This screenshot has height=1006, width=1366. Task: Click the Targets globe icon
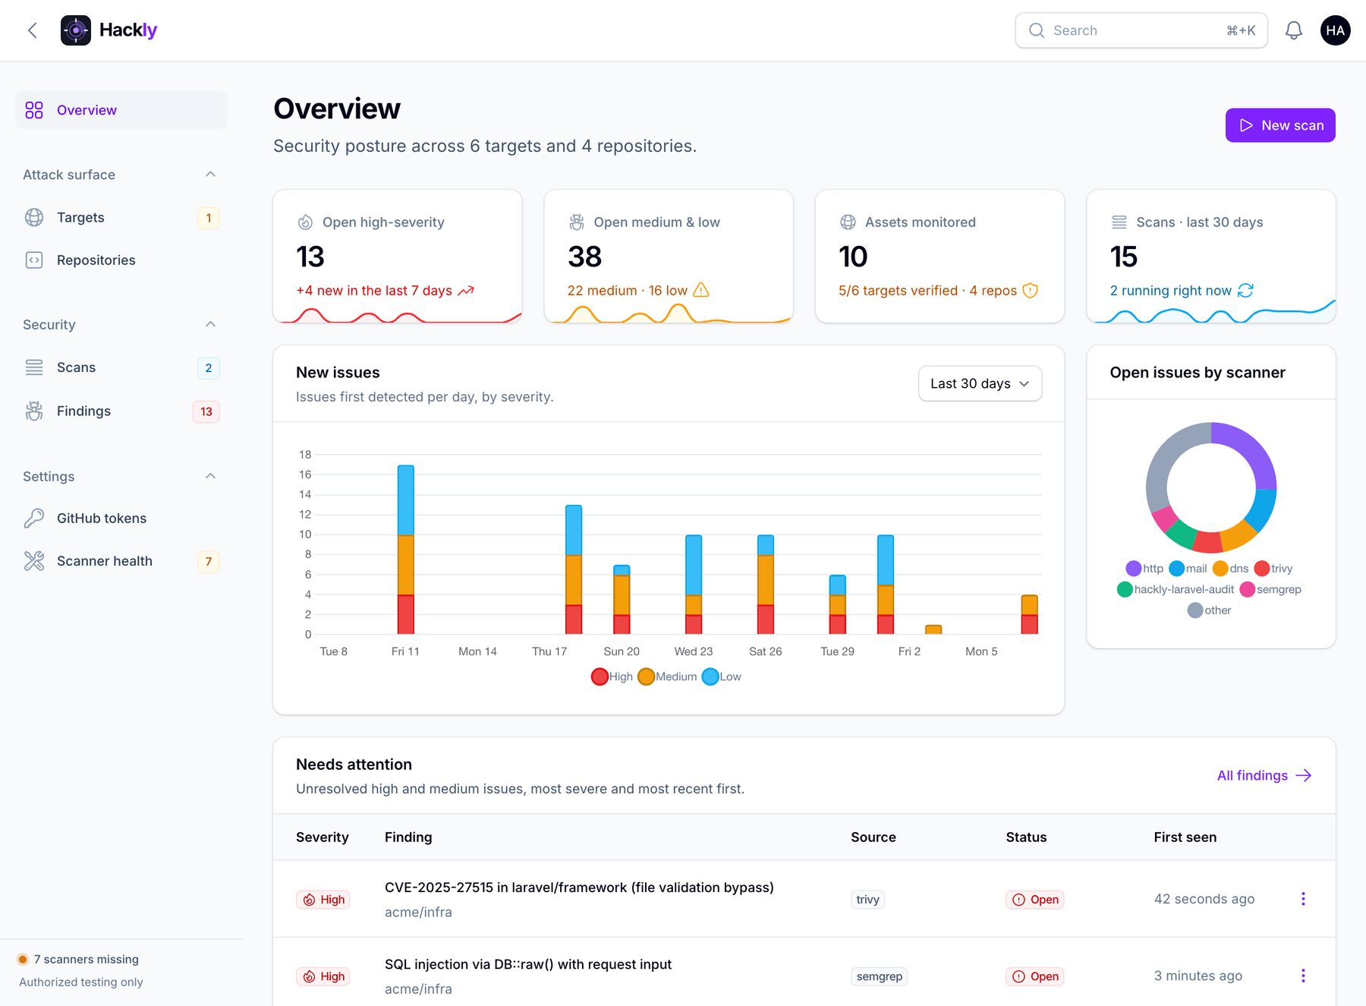34,217
